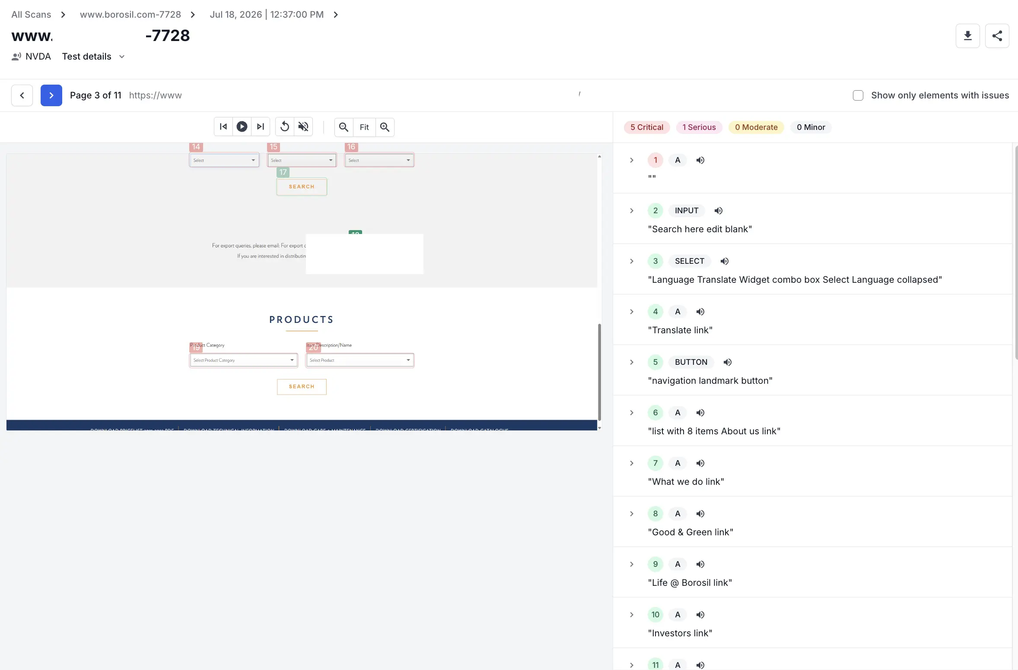
Task: Play audio for item 2 INPUT
Action: click(718, 211)
